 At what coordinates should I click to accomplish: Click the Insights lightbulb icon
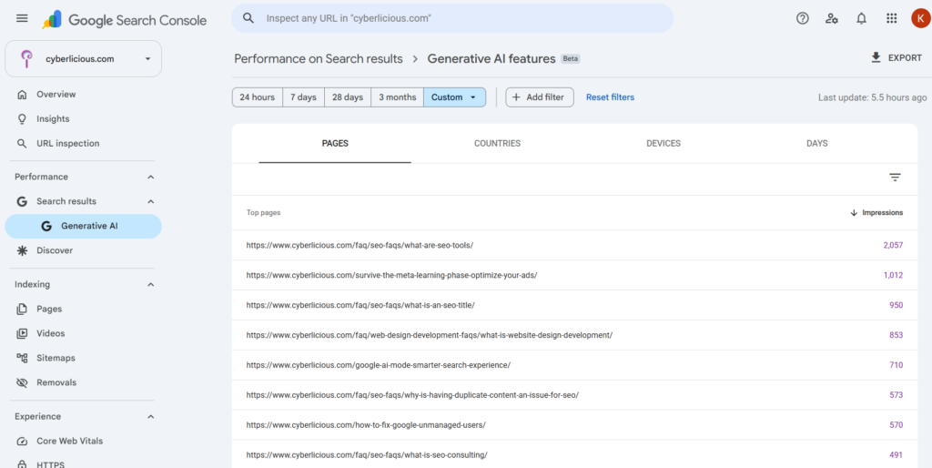tap(22, 119)
